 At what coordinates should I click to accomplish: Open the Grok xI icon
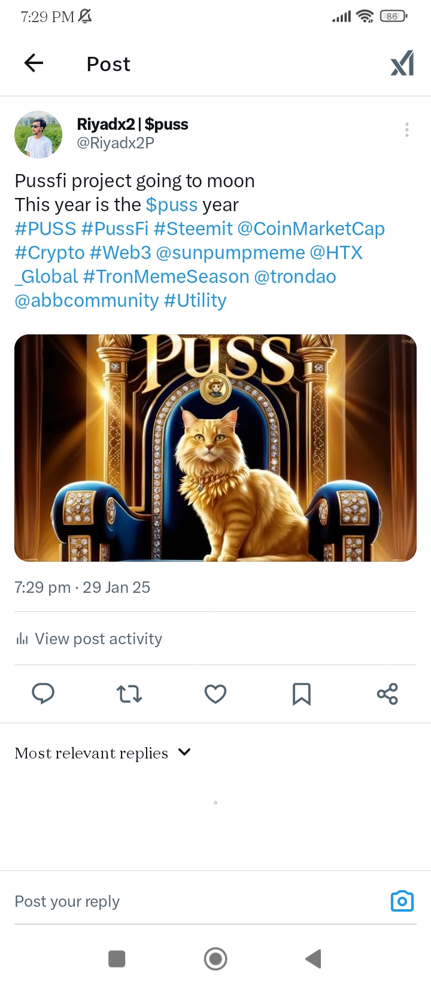(x=402, y=63)
